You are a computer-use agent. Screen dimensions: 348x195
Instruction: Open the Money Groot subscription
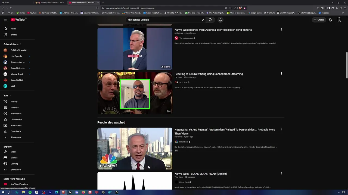[x=17, y=74]
